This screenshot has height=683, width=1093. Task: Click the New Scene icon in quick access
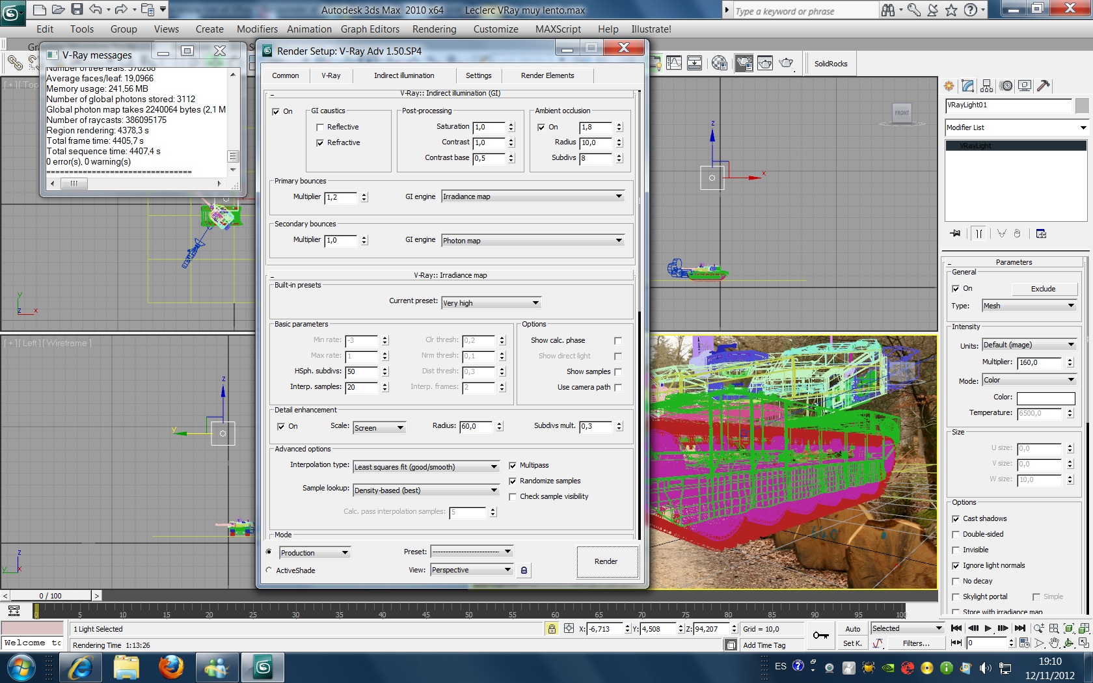click(x=40, y=10)
